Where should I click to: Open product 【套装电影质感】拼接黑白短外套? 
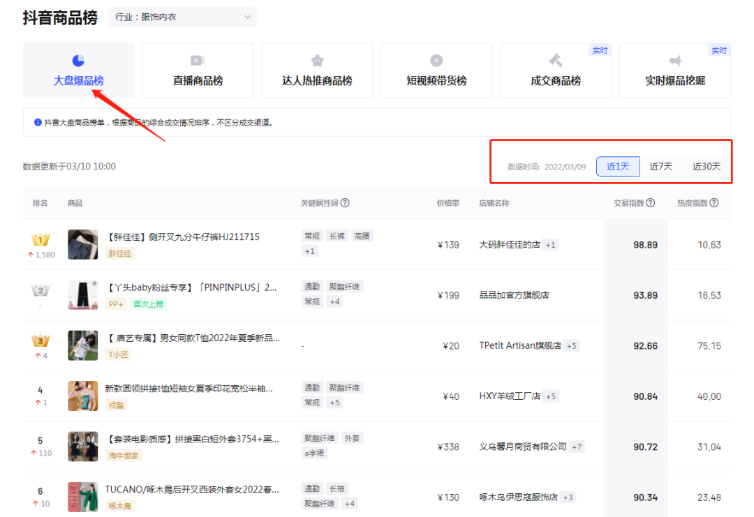[193, 439]
